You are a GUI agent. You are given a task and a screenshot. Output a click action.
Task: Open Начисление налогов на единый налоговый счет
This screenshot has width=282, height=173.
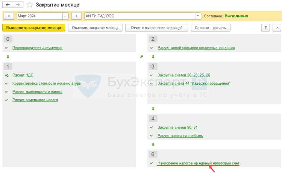coord(199,163)
